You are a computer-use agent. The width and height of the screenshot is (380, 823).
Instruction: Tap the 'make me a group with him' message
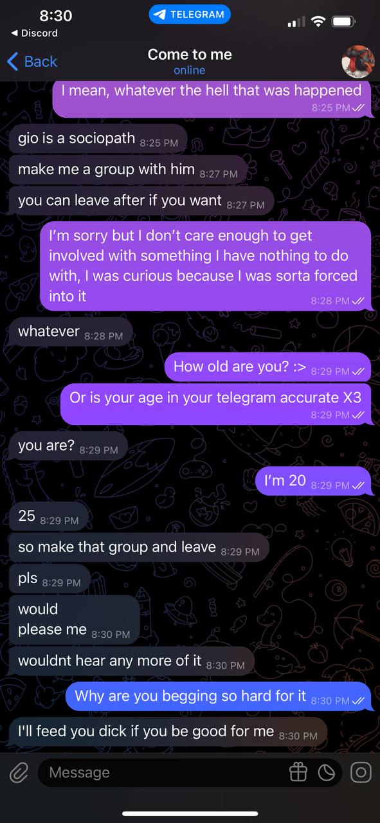click(128, 170)
